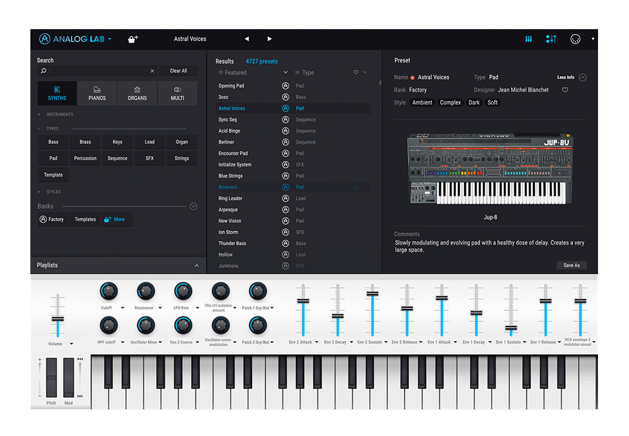Go to next preset arrow
The image size is (629, 436).
pyautogui.click(x=270, y=39)
